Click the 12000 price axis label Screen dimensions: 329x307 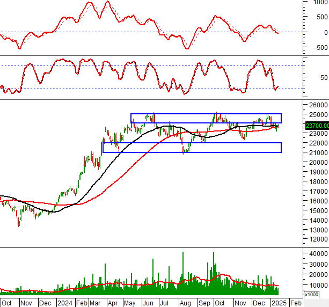click(318, 239)
